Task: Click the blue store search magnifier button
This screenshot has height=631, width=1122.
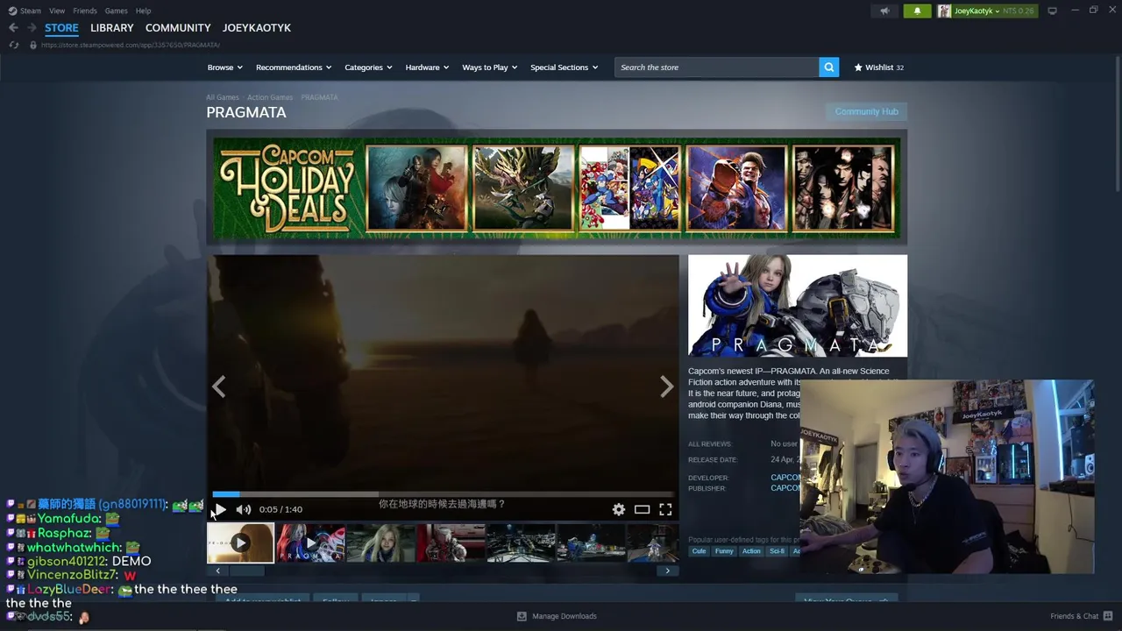Action: (829, 67)
